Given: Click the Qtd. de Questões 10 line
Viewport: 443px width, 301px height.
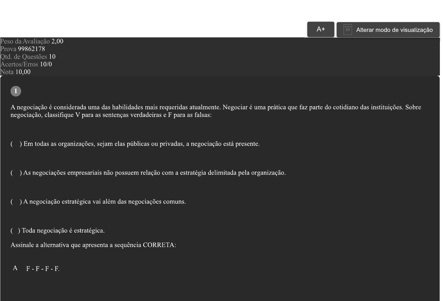Looking at the screenshot, I should (x=28, y=57).
